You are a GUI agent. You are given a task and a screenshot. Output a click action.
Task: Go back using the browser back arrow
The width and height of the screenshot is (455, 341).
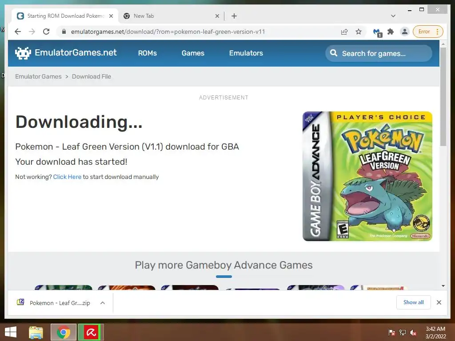18,32
